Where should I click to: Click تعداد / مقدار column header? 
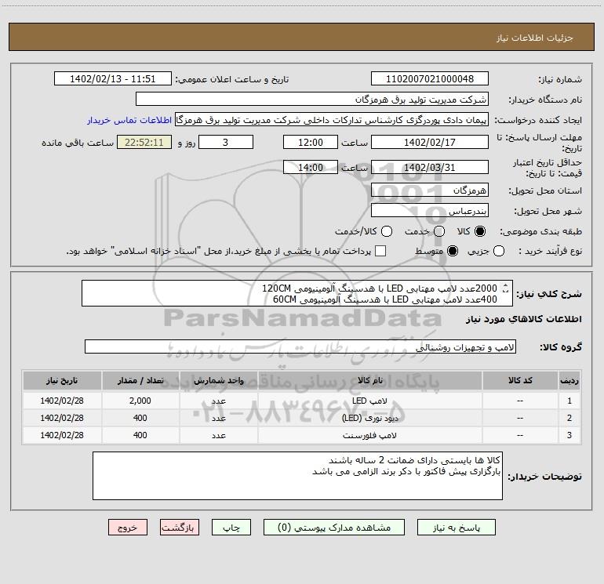coord(140,380)
